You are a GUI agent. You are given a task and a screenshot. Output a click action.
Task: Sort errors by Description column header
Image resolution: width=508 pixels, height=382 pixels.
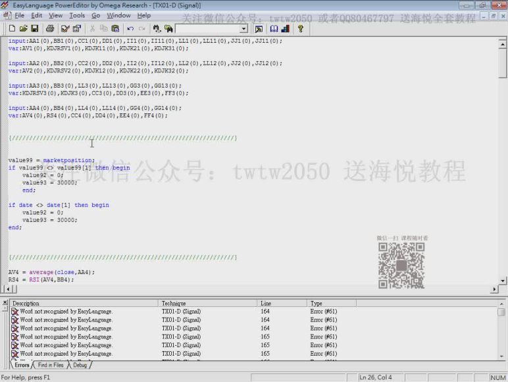coord(84,303)
